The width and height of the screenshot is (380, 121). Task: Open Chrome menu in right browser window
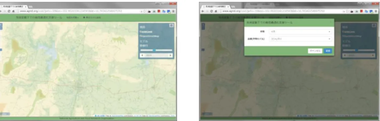tap(376, 11)
